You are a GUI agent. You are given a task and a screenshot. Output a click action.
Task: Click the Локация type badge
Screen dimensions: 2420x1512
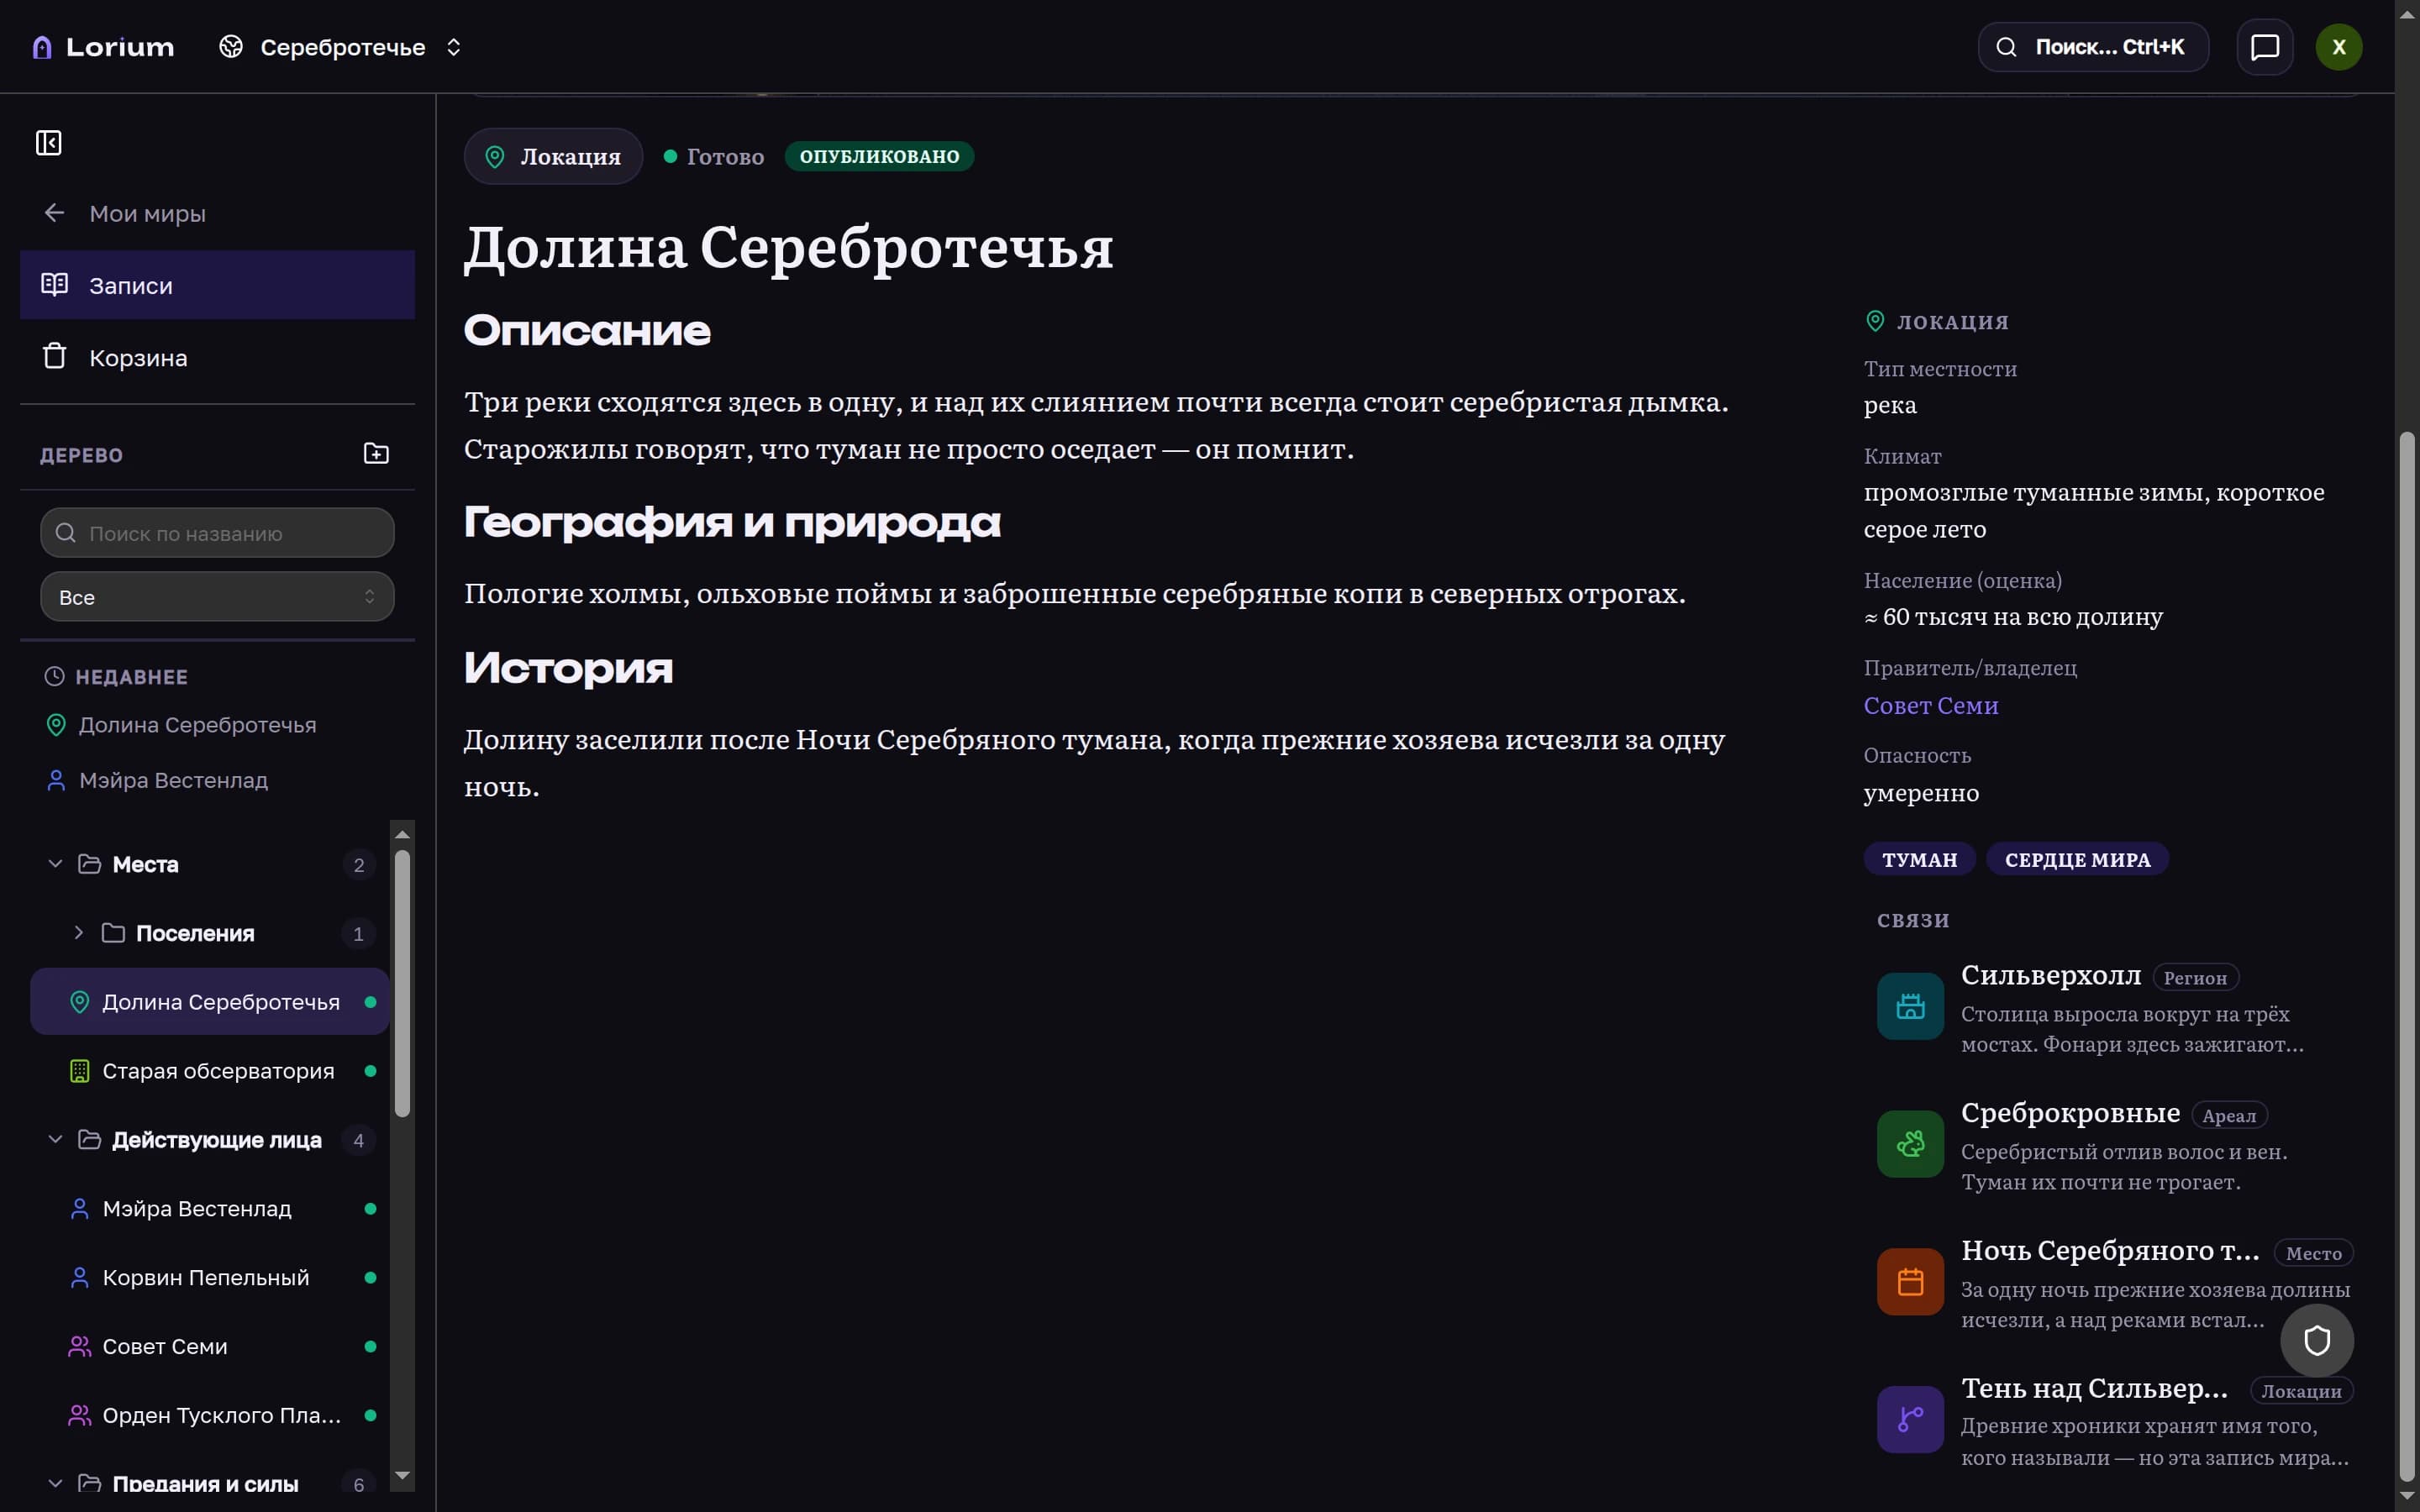553,156
